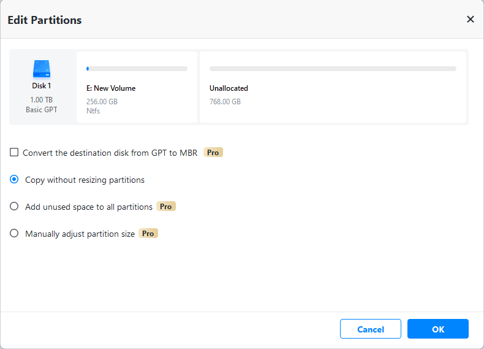484x349 pixels.
Task: Click the 256.00 GB partition size text
Action: (102, 102)
